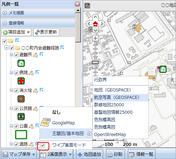Click the 情報一覧 button
176x159 pixels.
pos(142,154)
